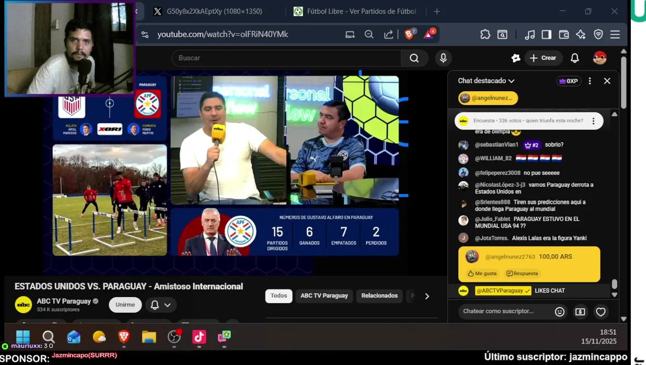Switch to the G50y8x2XkAEptXy browser tab
This screenshot has height=365, width=646.
click(215, 11)
